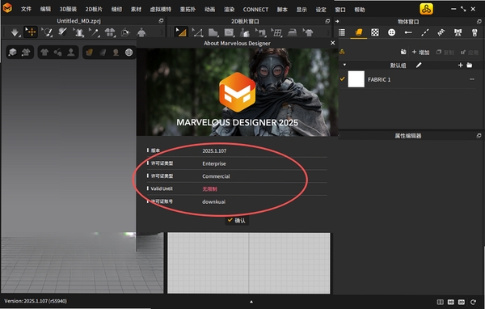
Task: Click version text 2025.1.107 in dialog
Action: [x=214, y=150]
